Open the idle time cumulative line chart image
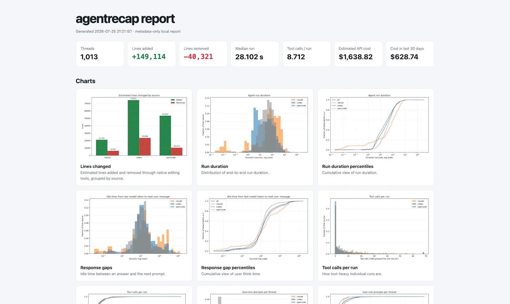 click(x=255, y=228)
